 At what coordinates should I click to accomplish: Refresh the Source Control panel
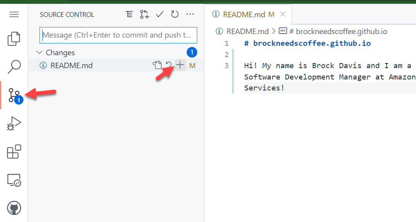[x=175, y=14]
